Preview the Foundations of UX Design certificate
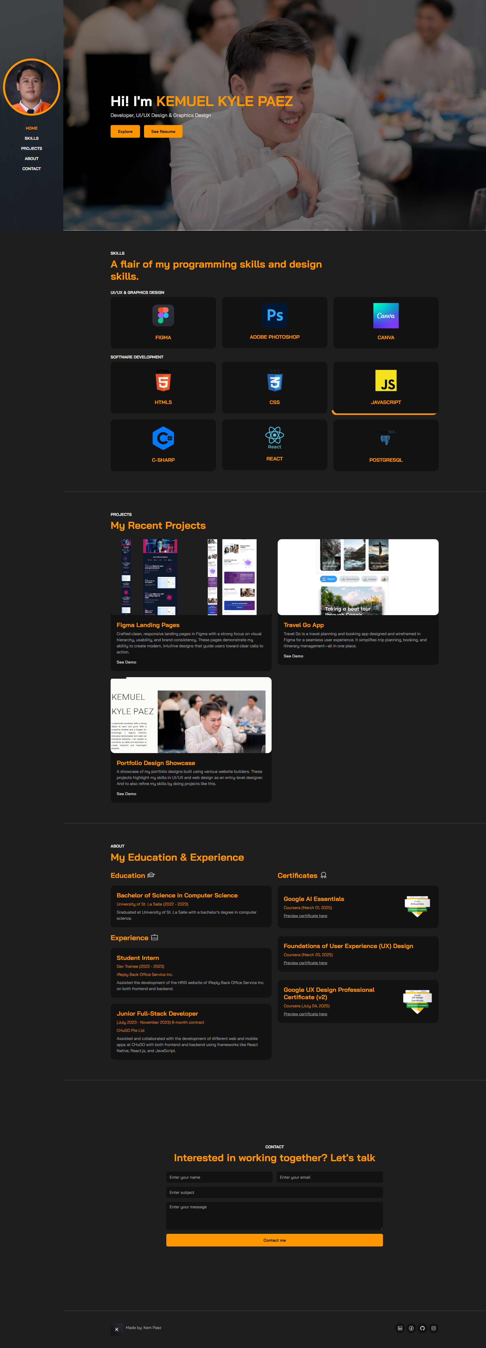 306,963
